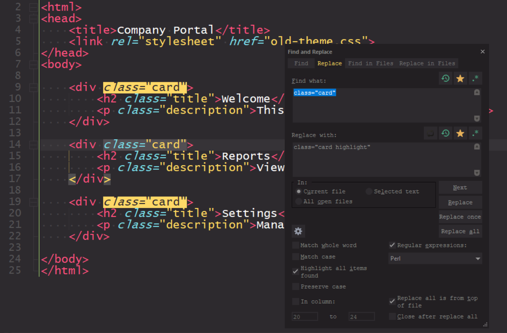Click the regex helper icon for Find what
The image size is (507, 333).
coord(475,79)
